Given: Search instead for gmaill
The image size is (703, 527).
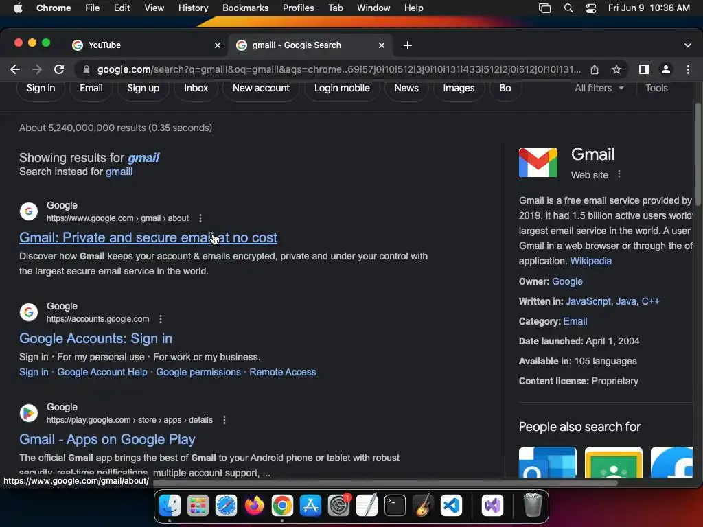Looking at the screenshot, I should pos(119,172).
